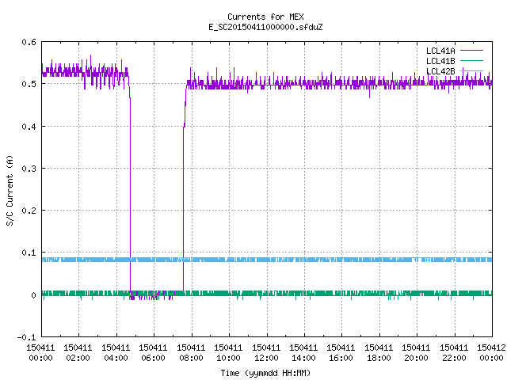
Task: Click the x-axis tick 150411 10:00
Action: coord(228,352)
